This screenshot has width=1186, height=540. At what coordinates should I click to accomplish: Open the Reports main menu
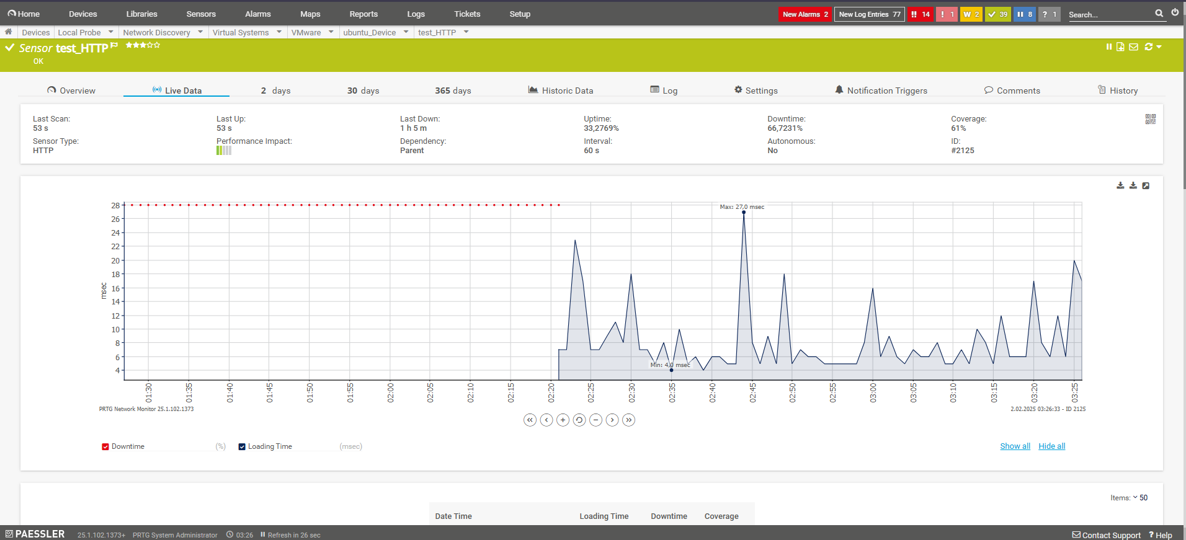pyautogui.click(x=363, y=14)
